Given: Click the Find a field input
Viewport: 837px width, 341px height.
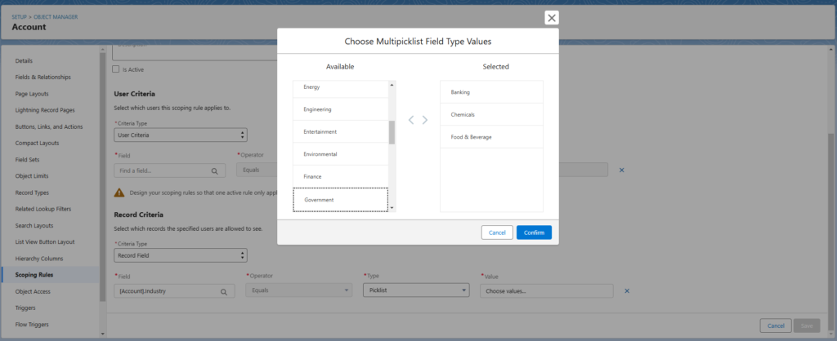Looking at the screenshot, I should click(168, 171).
